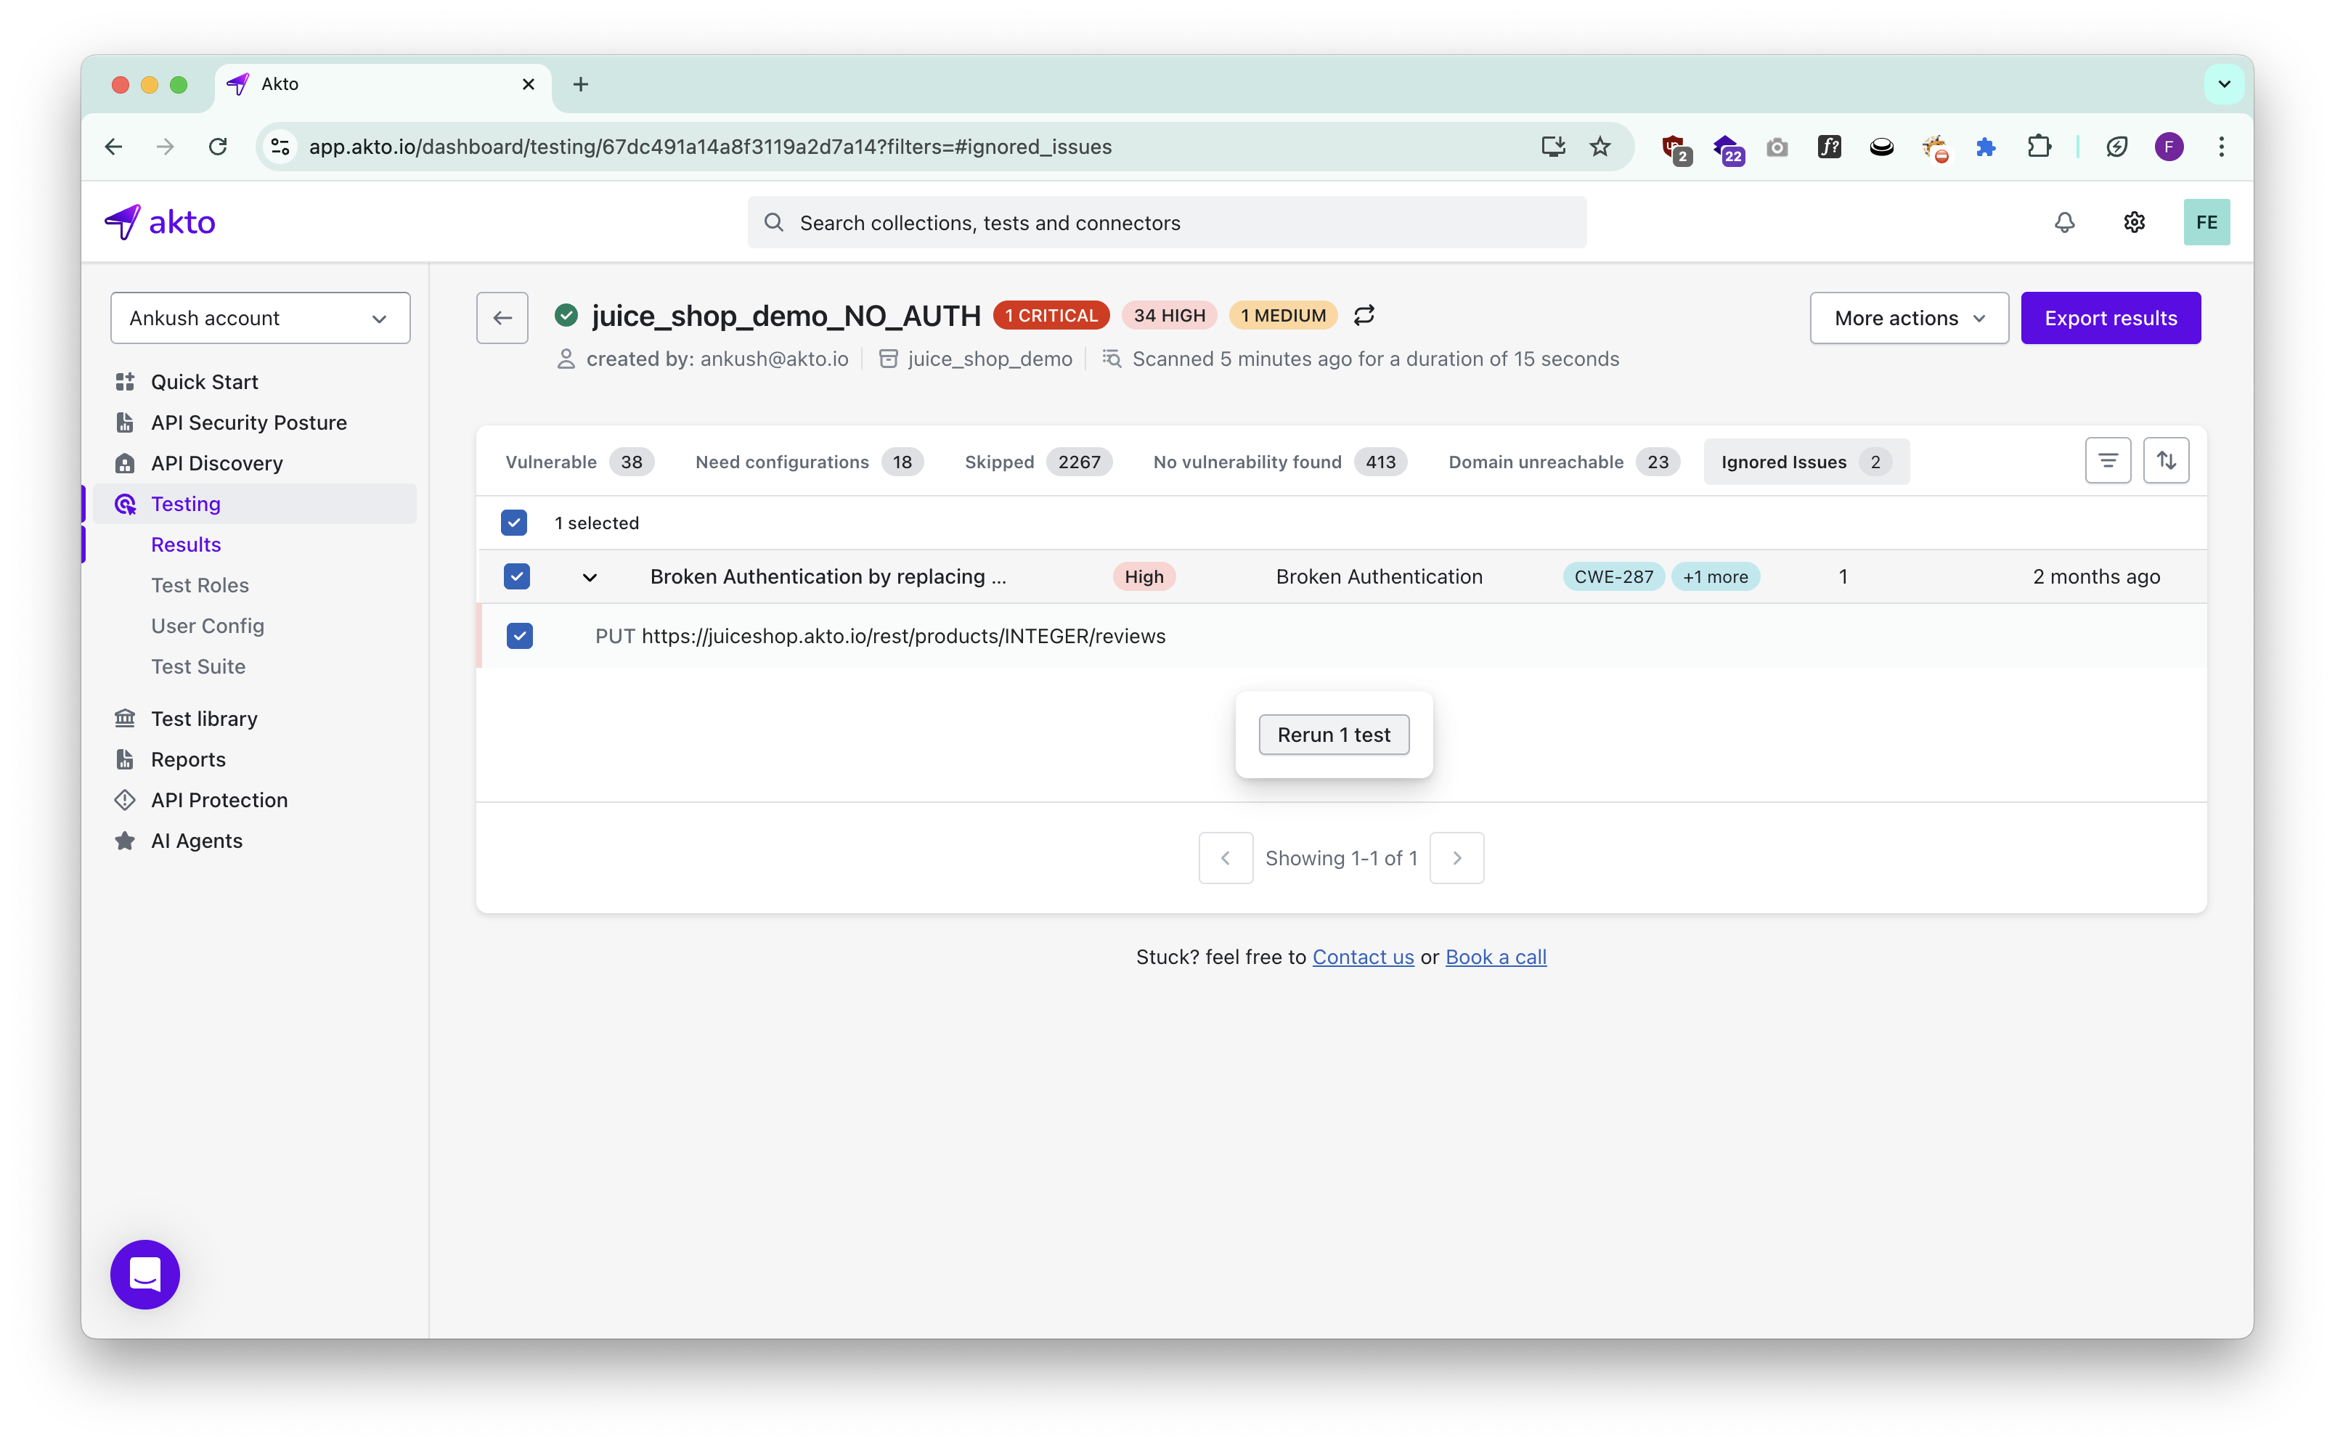The width and height of the screenshot is (2335, 1446).
Task: Open the table filter icon button
Action: (x=2107, y=461)
